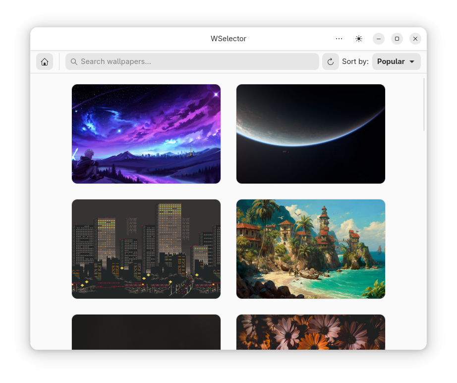Screen dimensions: 457x383
Task: Select the plain dark wallpaper thumbnail
Action: 146,332
